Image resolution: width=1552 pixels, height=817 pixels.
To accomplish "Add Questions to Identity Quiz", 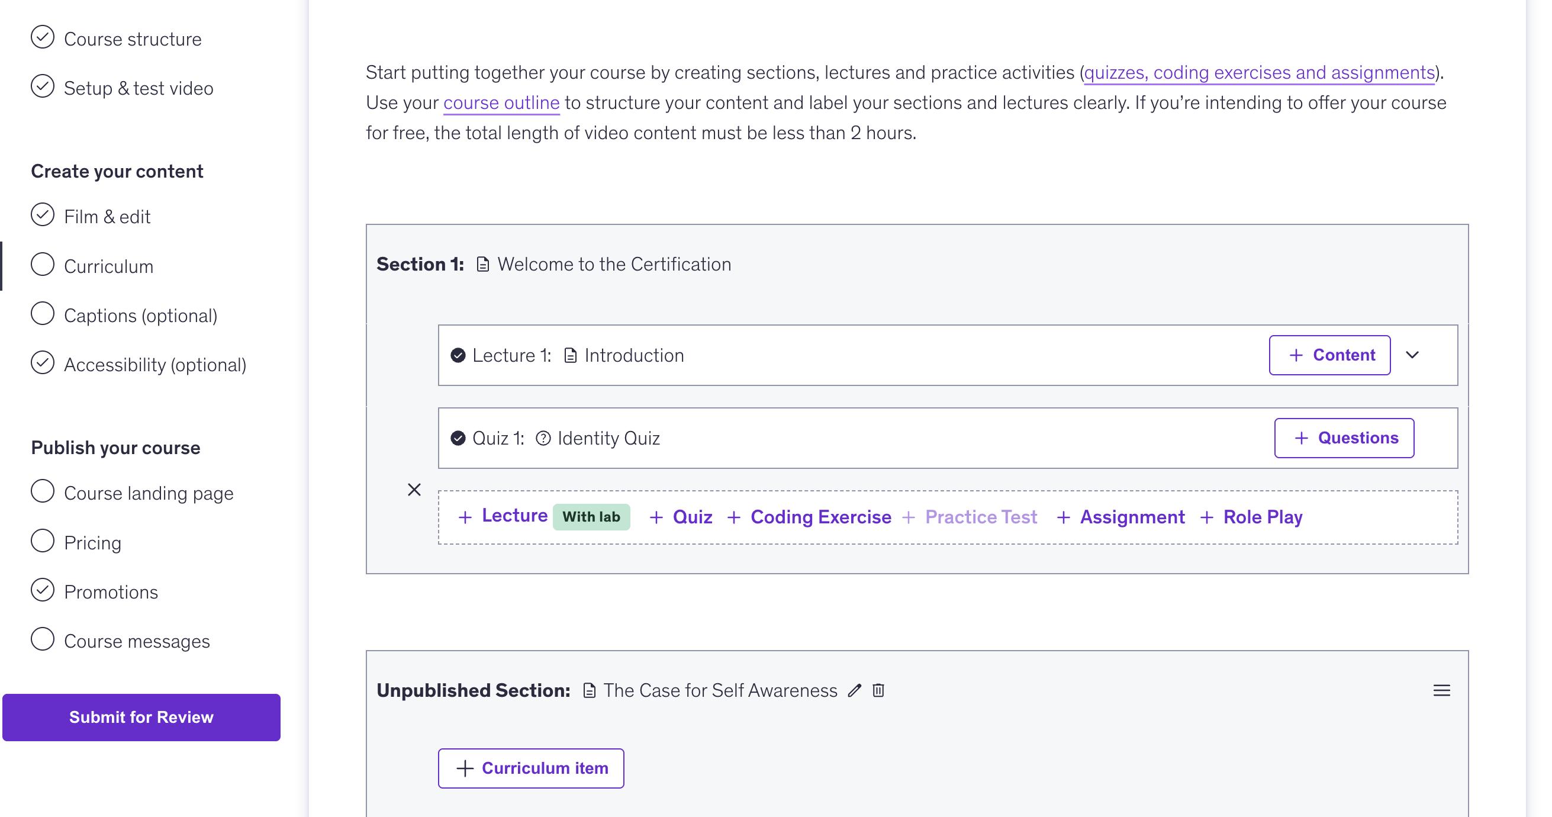I will coord(1344,438).
